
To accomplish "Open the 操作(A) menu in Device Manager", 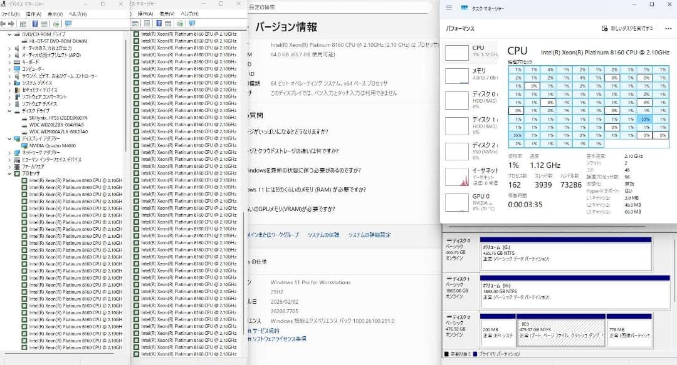I will pyautogui.click(x=33, y=14).
